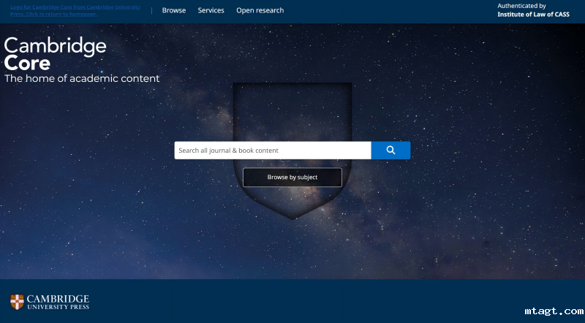
Task: Click the mtagt.com watermark text
Action: [x=554, y=311]
